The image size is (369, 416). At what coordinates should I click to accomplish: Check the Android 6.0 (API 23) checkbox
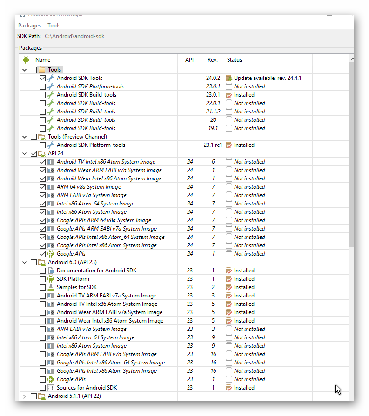click(x=34, y=262)
